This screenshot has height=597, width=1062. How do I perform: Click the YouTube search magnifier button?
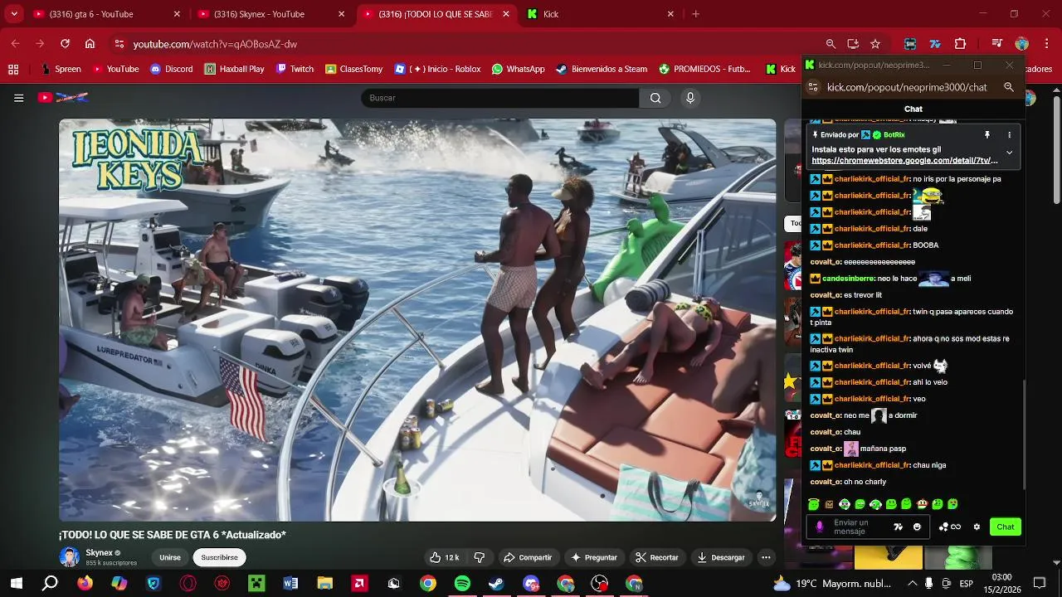(x=655, y=98)
